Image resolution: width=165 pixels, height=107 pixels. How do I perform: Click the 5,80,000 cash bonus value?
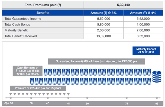pos(103,24)
